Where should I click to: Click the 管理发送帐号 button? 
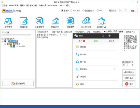click(18, 83)
